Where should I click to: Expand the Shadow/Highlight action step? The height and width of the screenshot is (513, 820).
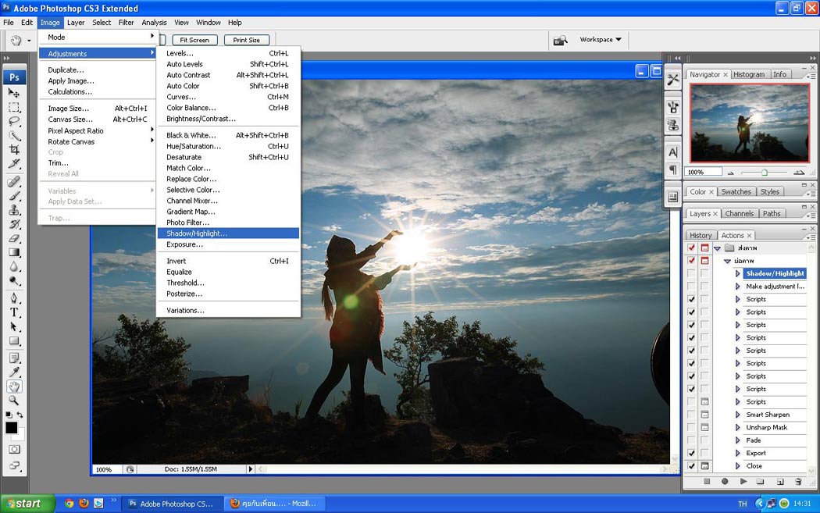(738, 273)
